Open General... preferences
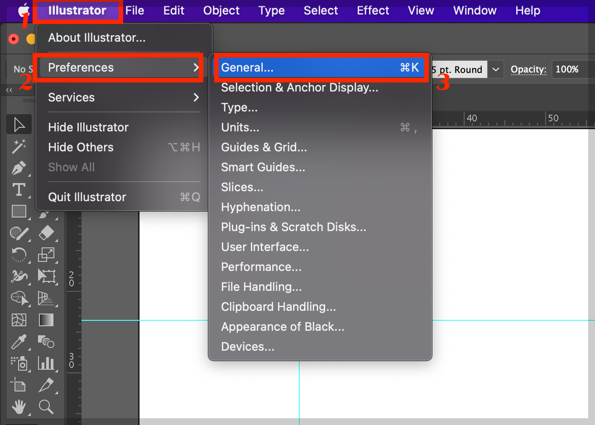 coord(321,68)
